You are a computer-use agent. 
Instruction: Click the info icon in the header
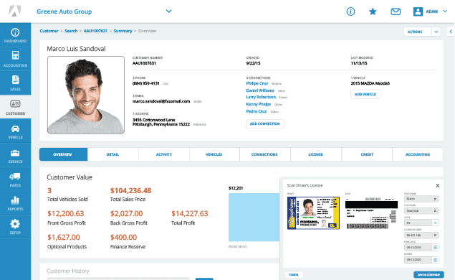point(350,11)
